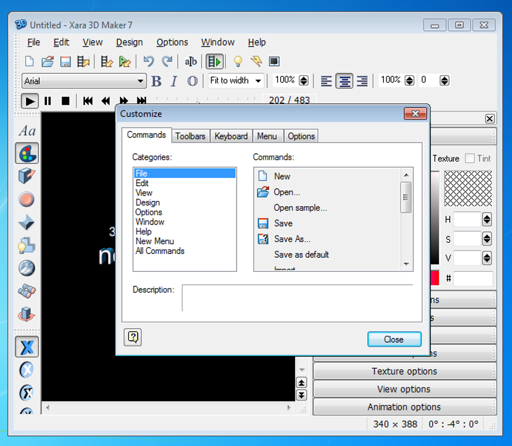Select the color palette tool in sidebar

(x=27, y=154)
